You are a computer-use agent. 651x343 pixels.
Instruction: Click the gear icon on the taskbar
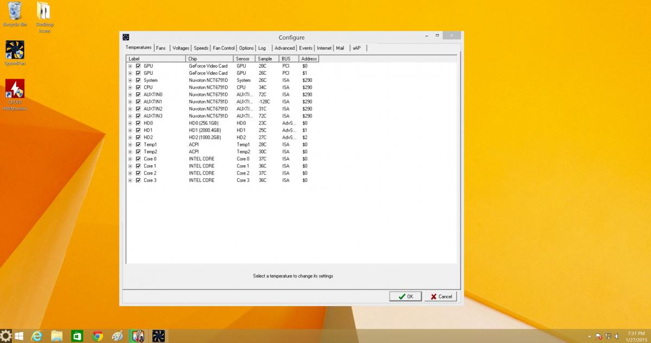(x=5, y=336)
